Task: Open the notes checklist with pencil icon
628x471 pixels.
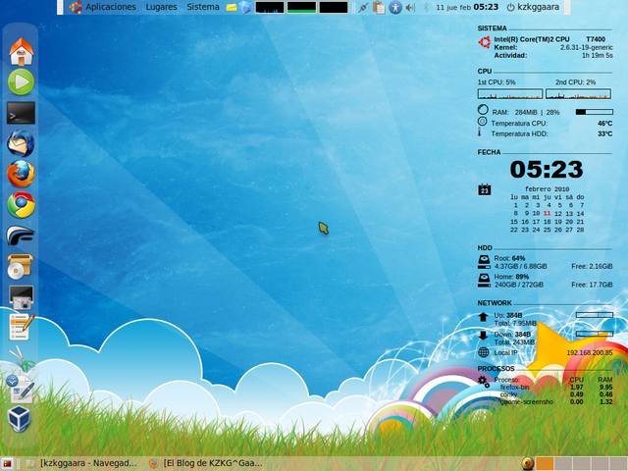Action: (x=22, y=327)
